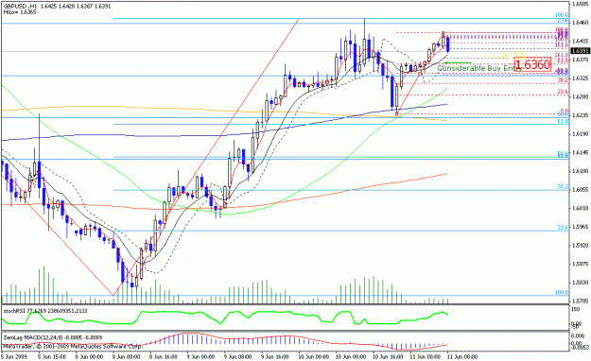Click the '9 Jun 08:00' time label
The height and width of the screenshot is (361, 591).
[x=238, y=356]
